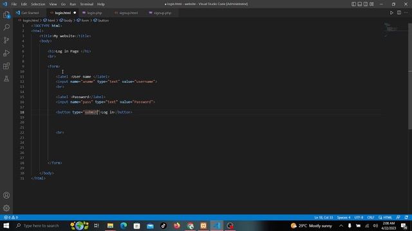Switch to the login.php tab

pyautogui.click(x=95, y=13)
